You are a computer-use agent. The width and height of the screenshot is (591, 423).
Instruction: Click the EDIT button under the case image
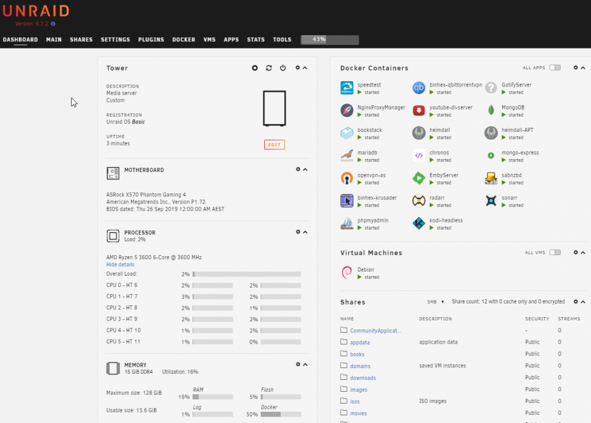(274, 144)
